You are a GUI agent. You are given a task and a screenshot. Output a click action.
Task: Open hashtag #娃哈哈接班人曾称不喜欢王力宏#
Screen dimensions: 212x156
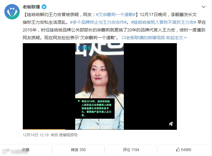coord(163,22)
